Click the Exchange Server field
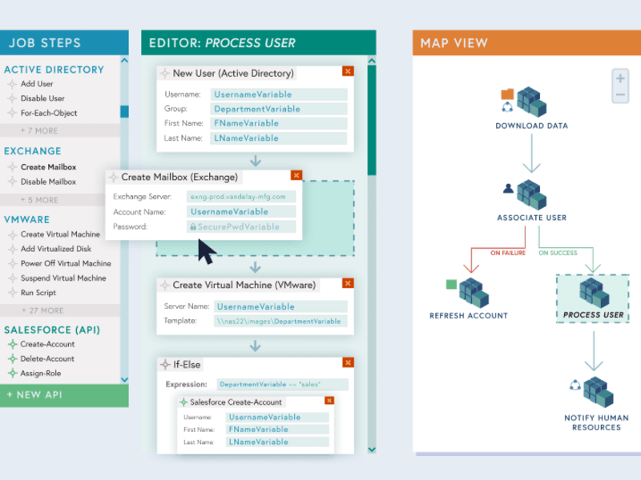 click(241, 197)
